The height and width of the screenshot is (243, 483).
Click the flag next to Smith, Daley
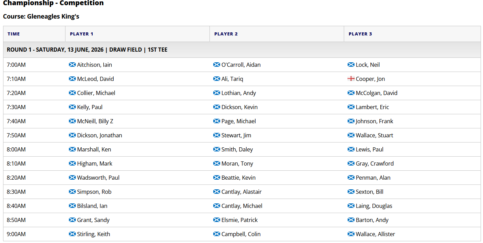point(217,149)
